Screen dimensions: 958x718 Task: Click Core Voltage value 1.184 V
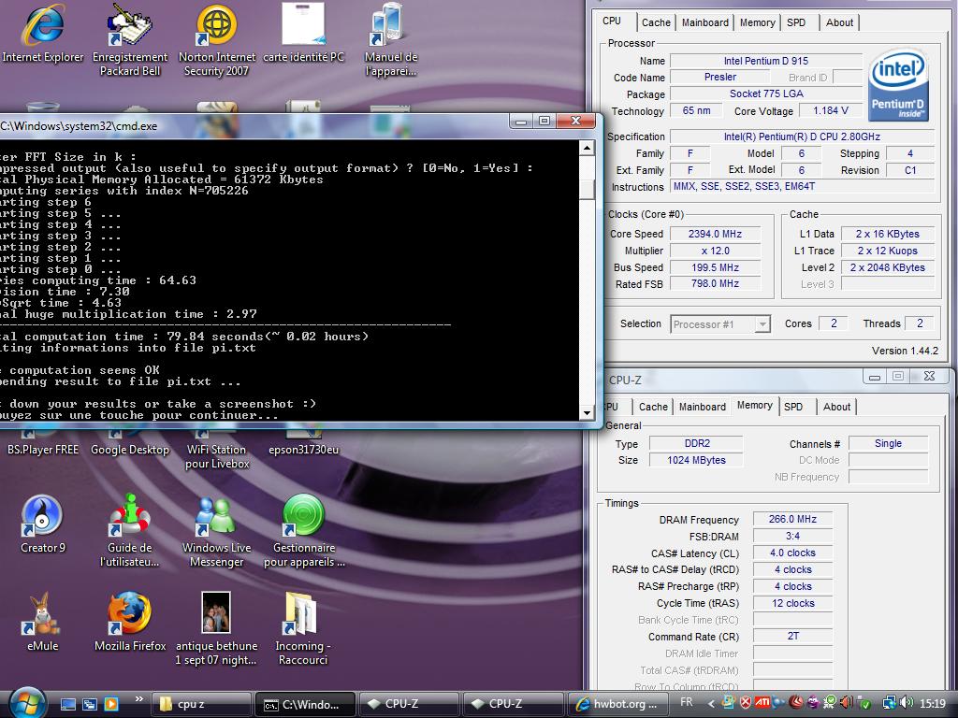click(x=831, y=110)
